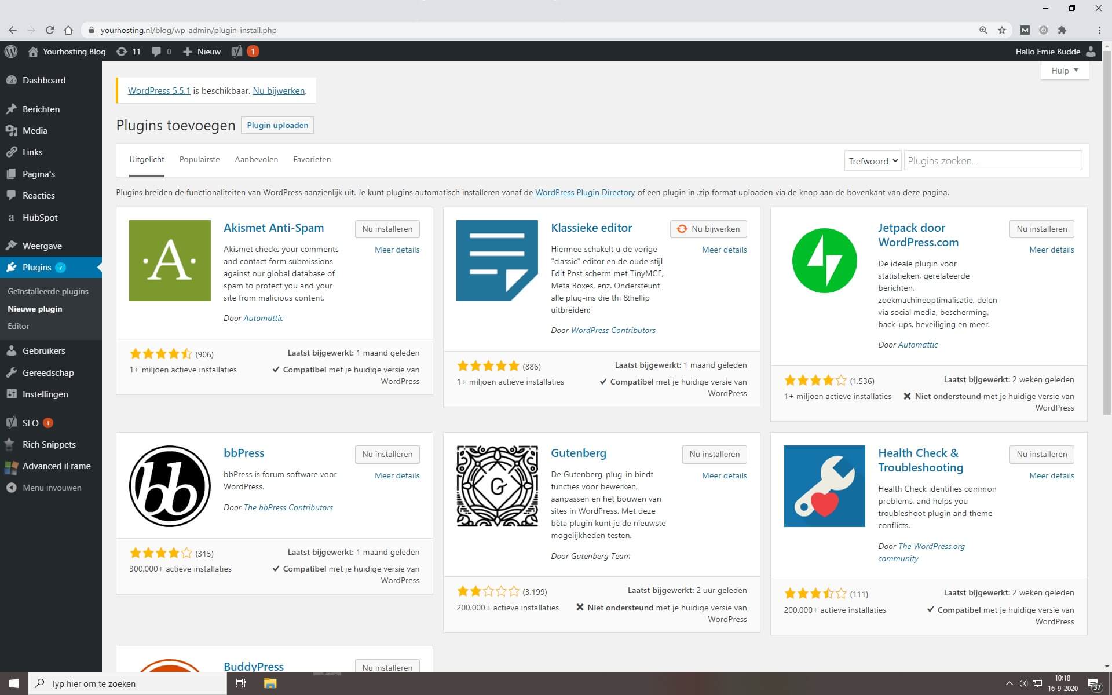Click the Gutenberg plugin logo
1112x695 pixels.
point(497,486)
